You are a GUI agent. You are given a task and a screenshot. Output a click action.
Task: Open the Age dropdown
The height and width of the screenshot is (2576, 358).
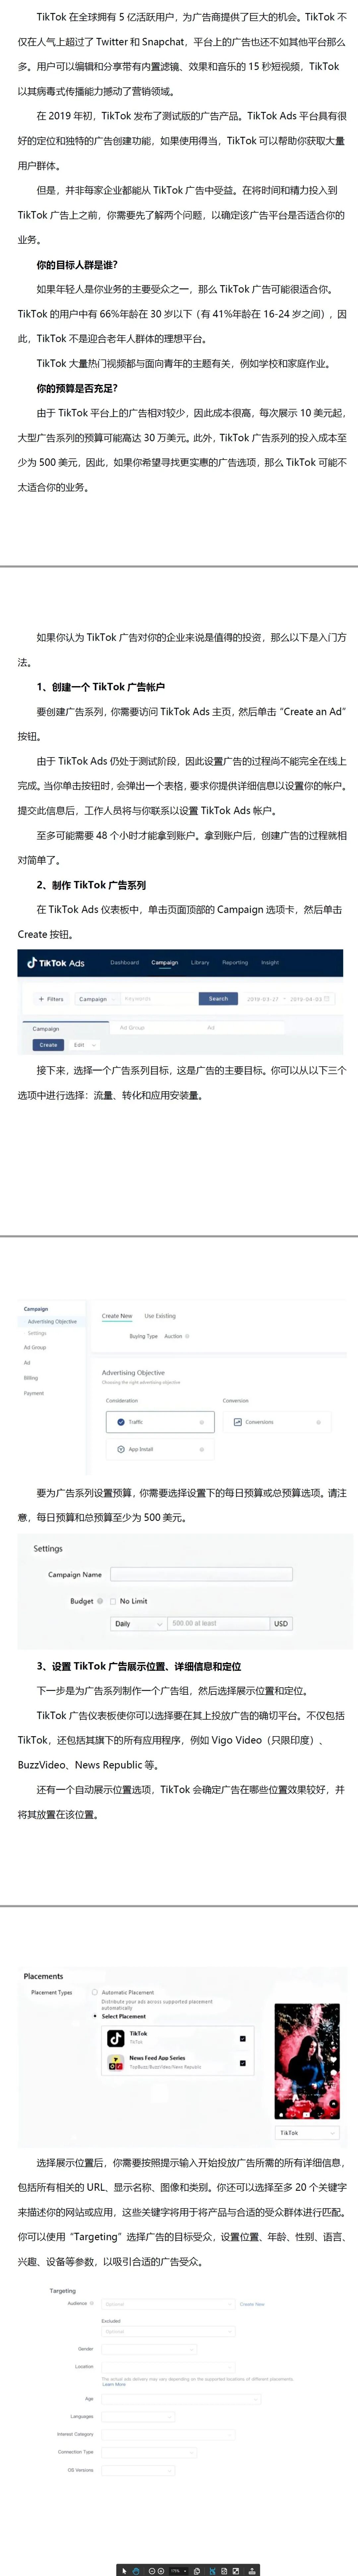181,2399
